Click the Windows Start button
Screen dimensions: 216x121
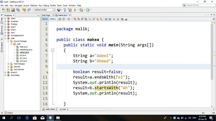4,118
